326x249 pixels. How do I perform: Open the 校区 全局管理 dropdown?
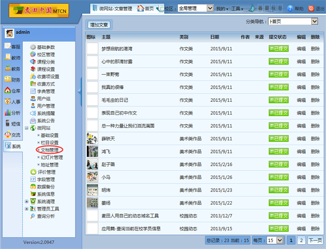(x=196, y=8)
